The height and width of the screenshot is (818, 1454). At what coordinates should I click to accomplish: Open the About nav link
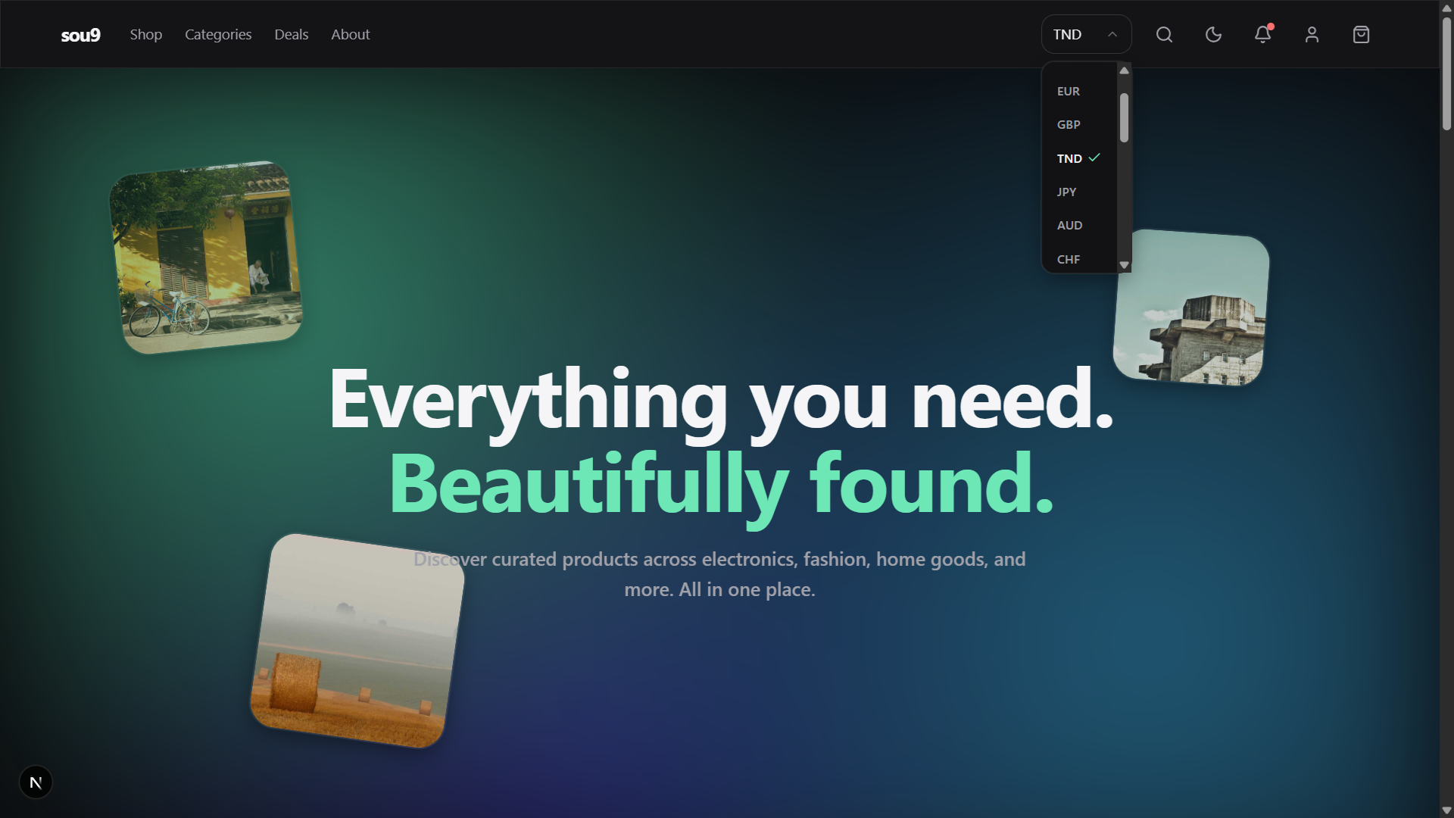351,35
